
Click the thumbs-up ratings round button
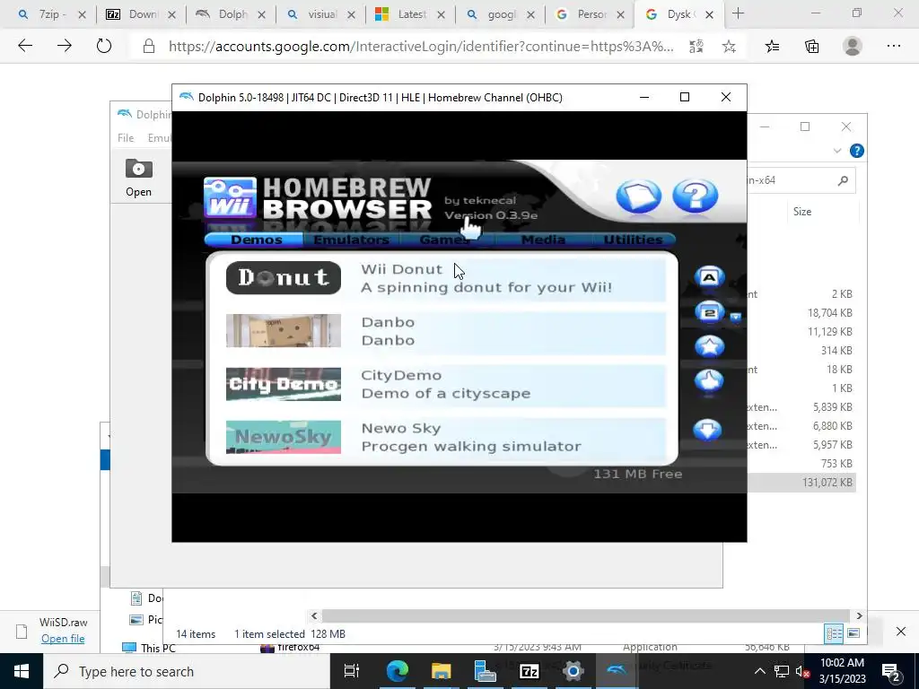[x=709, y=381]
